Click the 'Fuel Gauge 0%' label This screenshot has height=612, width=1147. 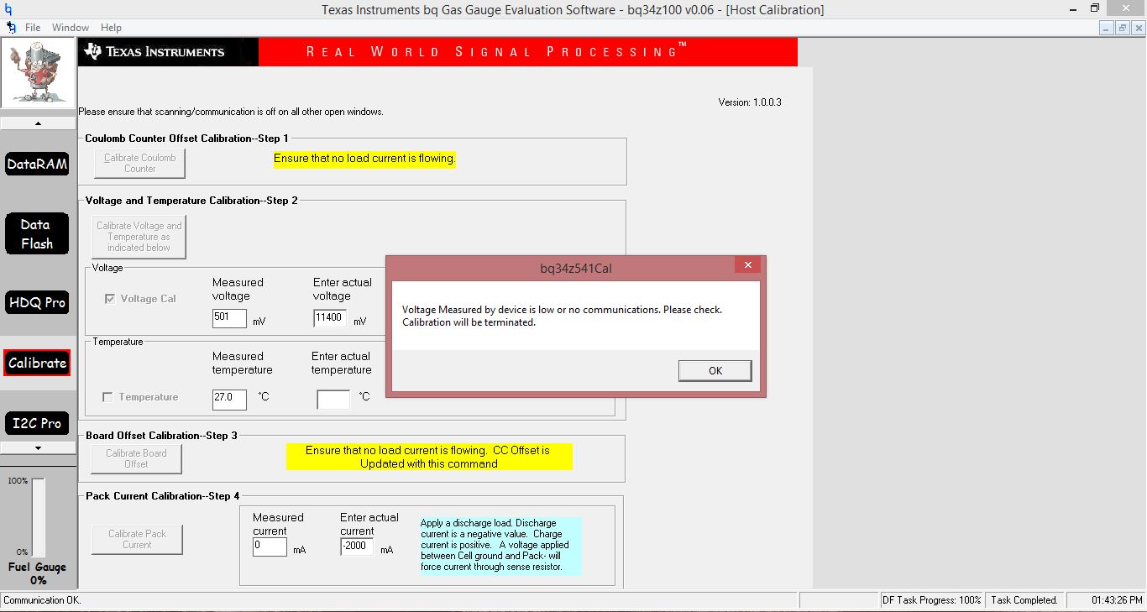point(38,573)
